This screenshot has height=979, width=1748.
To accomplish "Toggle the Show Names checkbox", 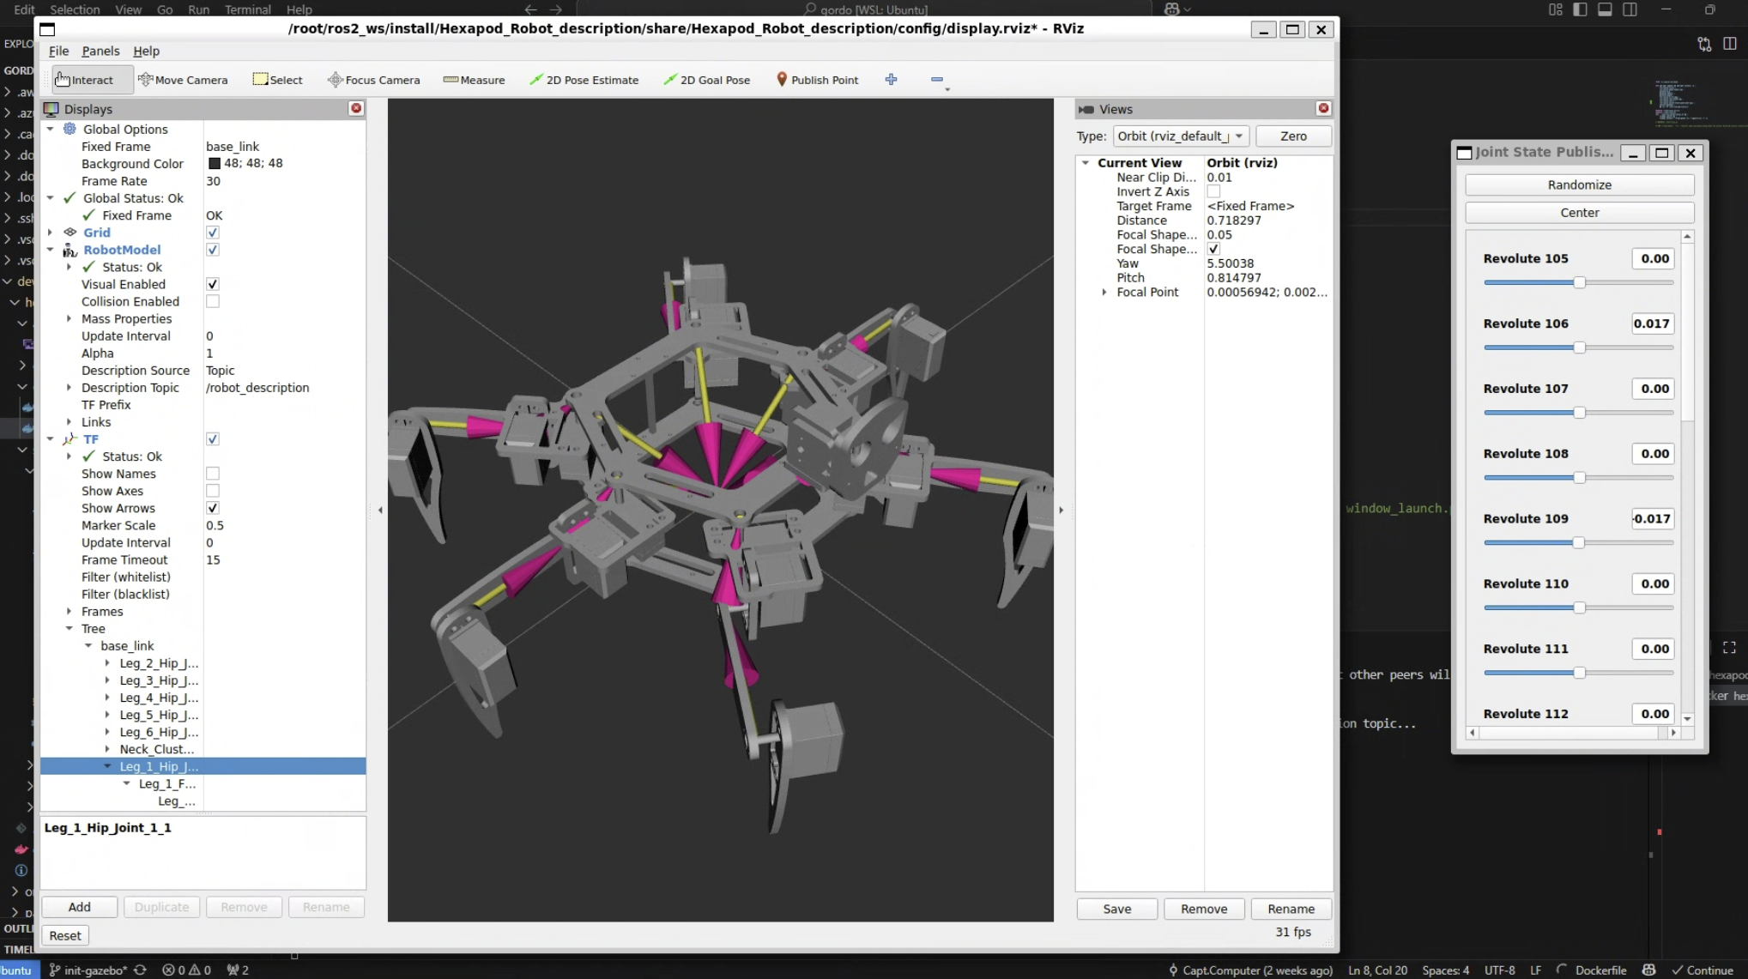I will (213, 474).
